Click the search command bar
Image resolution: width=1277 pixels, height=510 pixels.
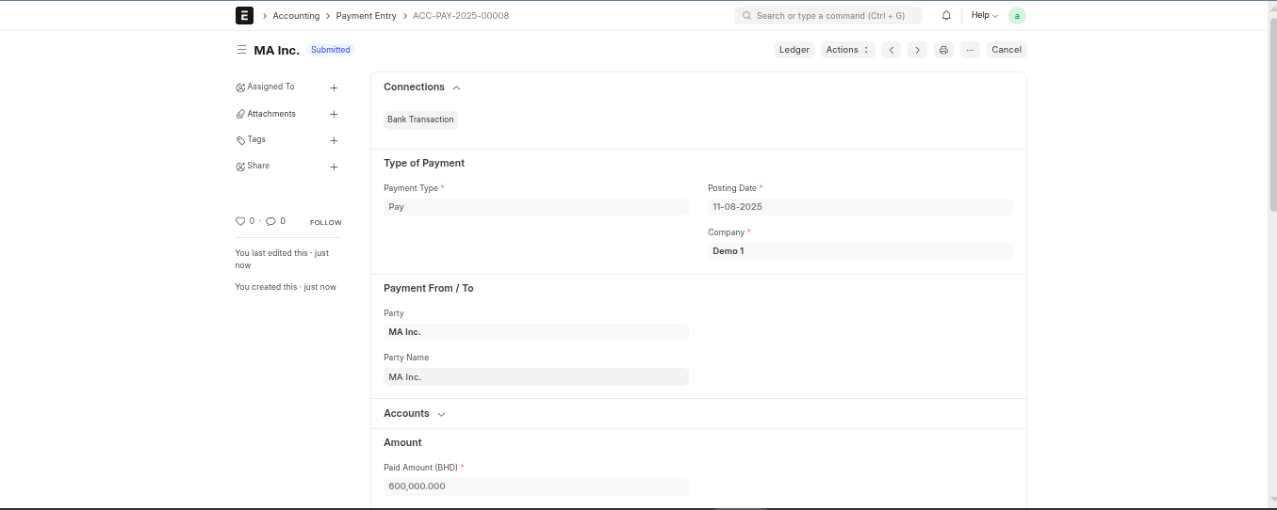coord(827,16)
